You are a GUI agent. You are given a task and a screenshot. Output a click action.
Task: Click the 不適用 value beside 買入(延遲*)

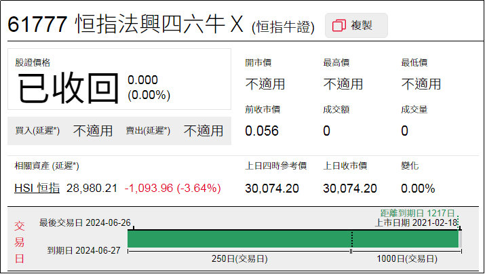tap(93, 131)
